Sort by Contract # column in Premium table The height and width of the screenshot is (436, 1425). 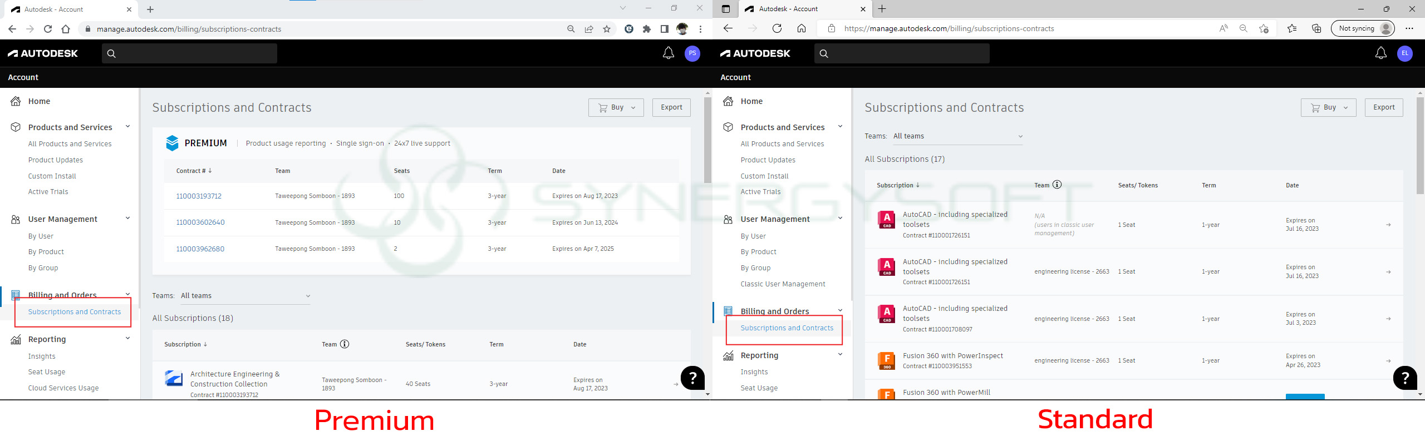194,171
